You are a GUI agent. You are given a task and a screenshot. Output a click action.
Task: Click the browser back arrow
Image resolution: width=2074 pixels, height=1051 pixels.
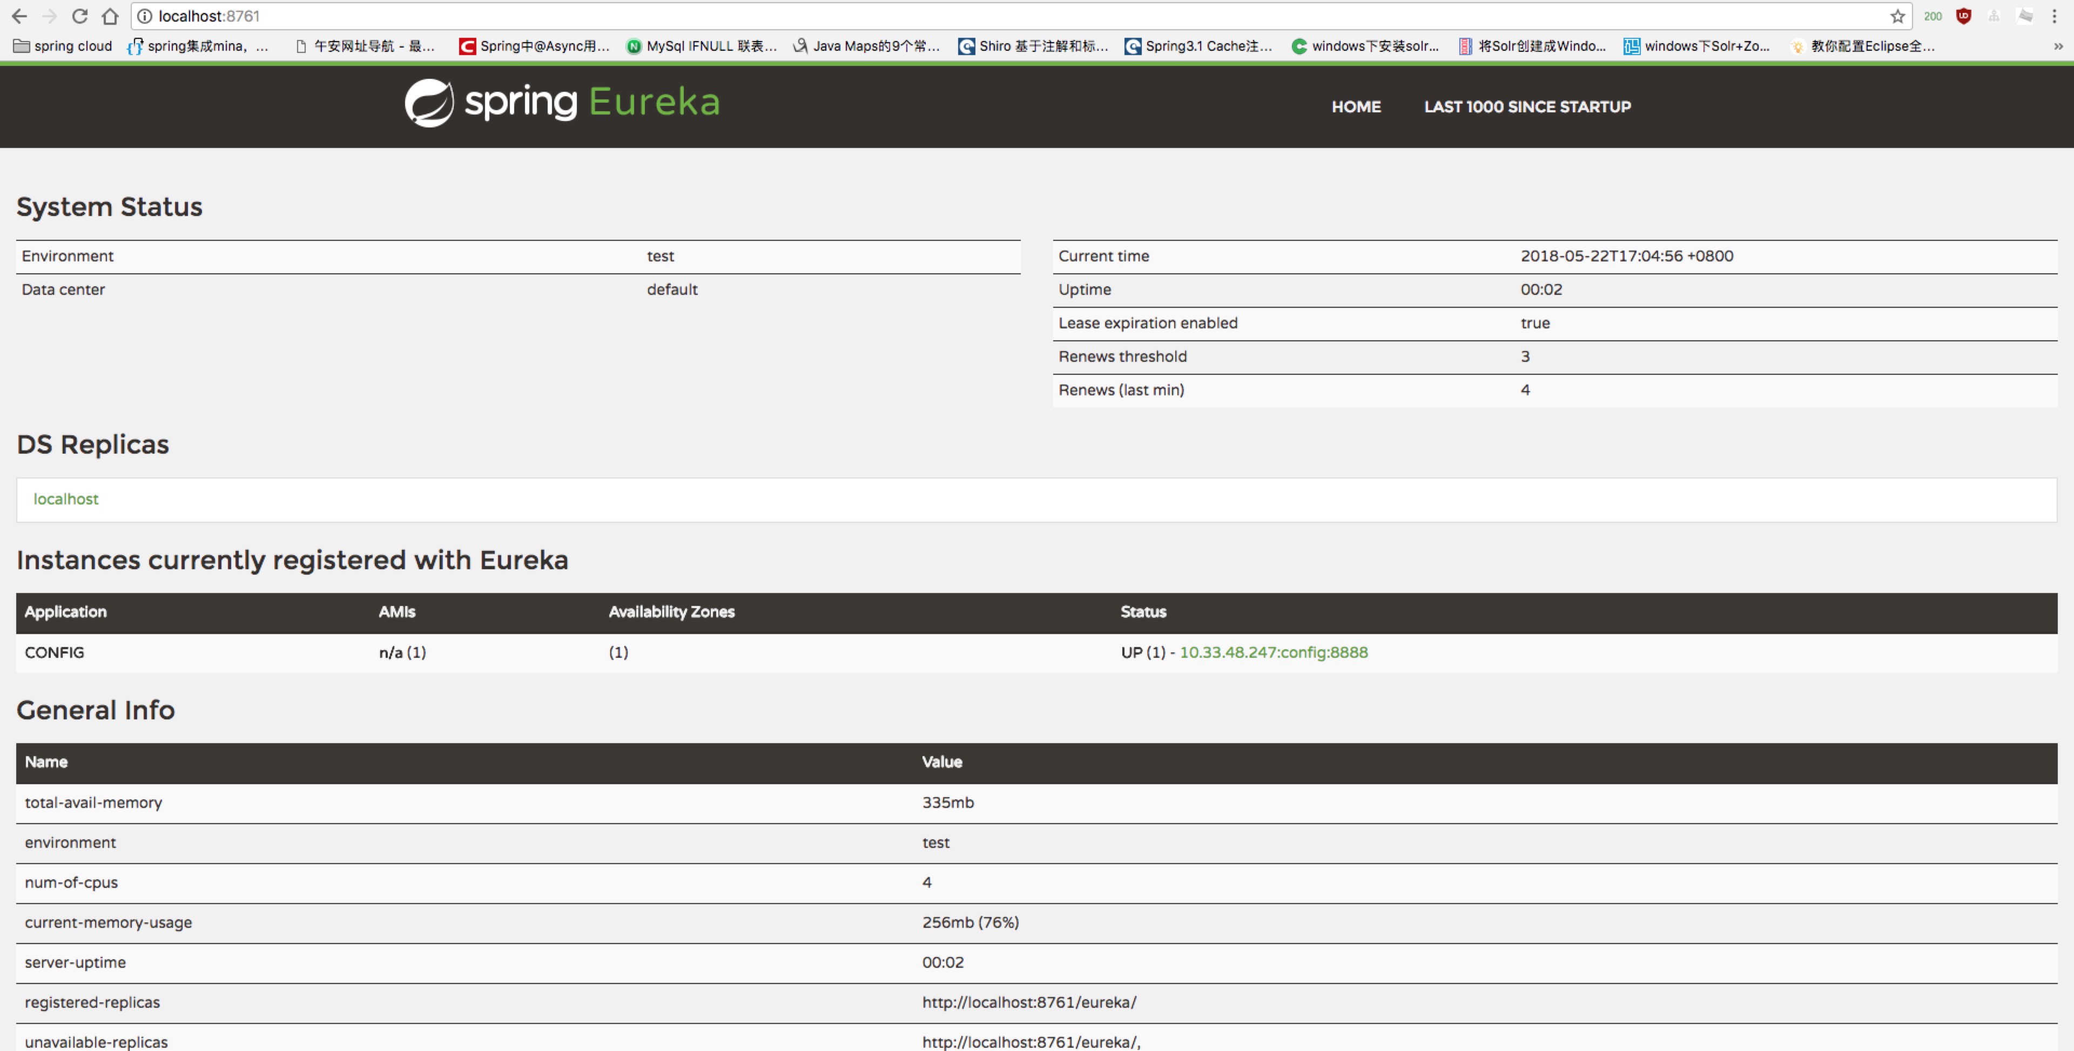click(19, 16)
